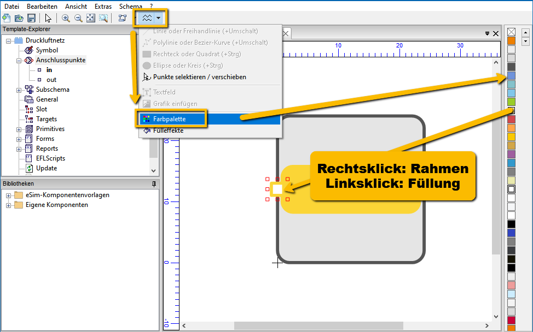Fit the drawing to the window
Viewport: 533px width, 332px height.
(91, 18)
